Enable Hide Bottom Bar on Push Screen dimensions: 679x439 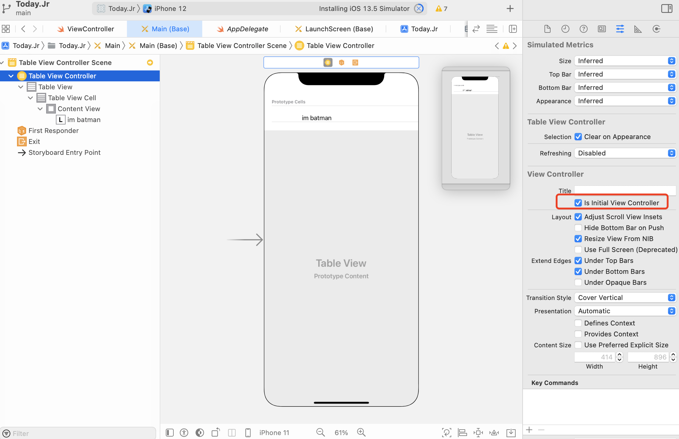[x=578, y=228]
